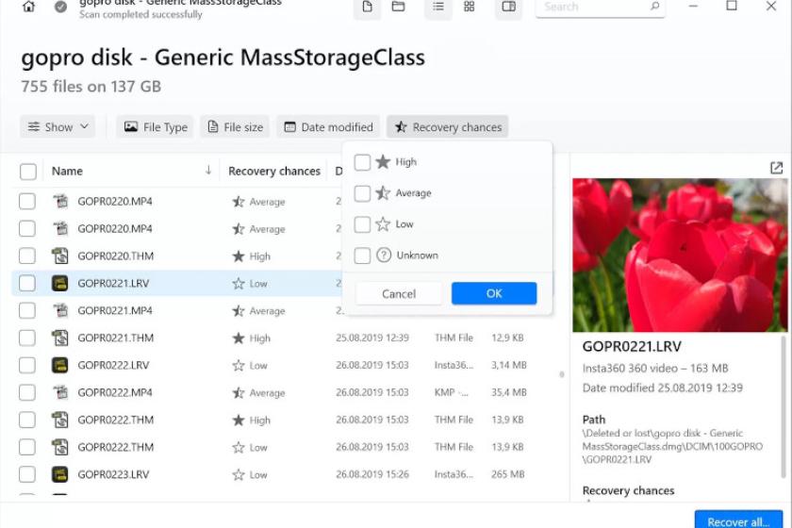Collapse the Recovery chances filter
The height and width of the screenshot is (528, 792).
pos(448,127)
